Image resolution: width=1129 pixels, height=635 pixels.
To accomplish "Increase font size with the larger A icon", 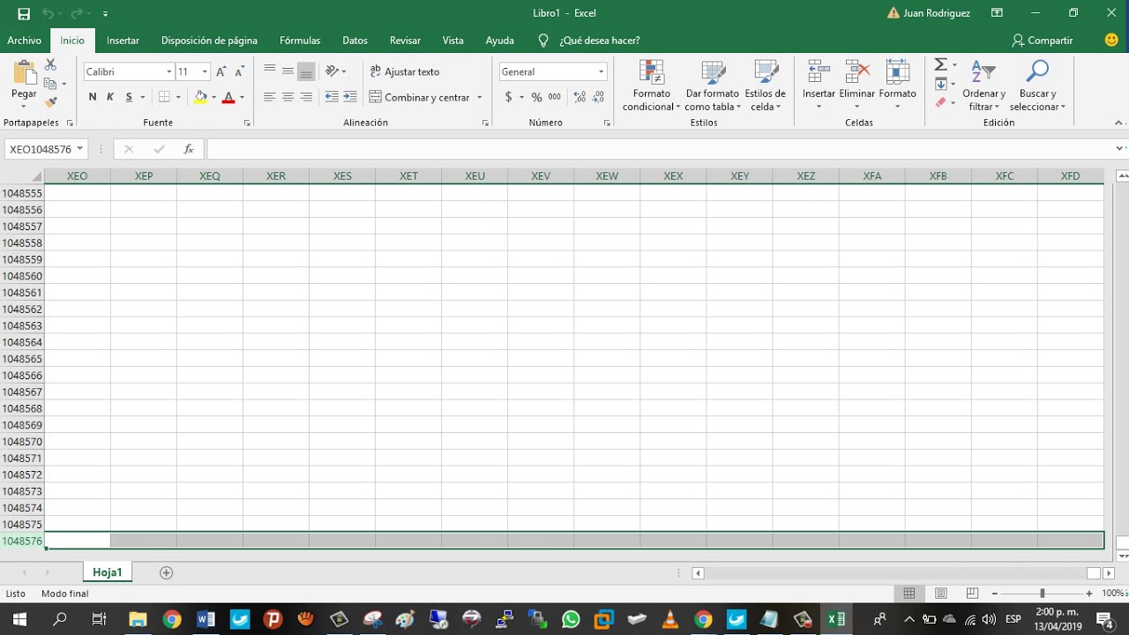I will [x=221, y=71].
